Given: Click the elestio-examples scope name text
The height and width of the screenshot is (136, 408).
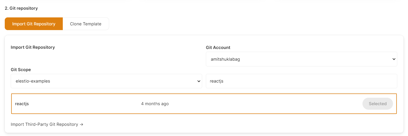Looking at the screenshot, I should 33,81.
